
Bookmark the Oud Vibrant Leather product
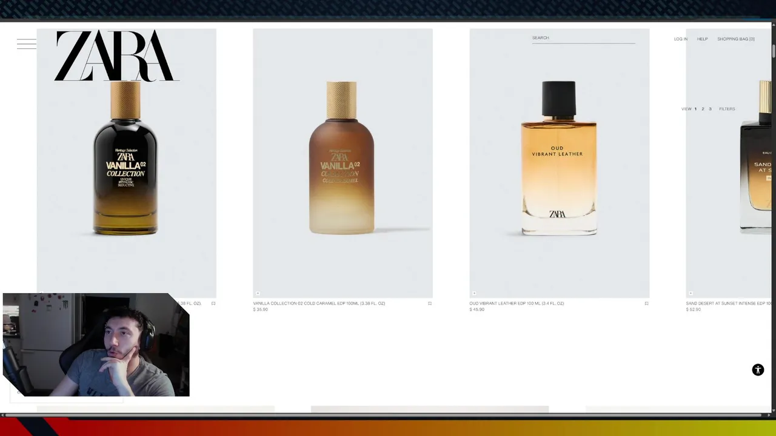coord(646,303)
